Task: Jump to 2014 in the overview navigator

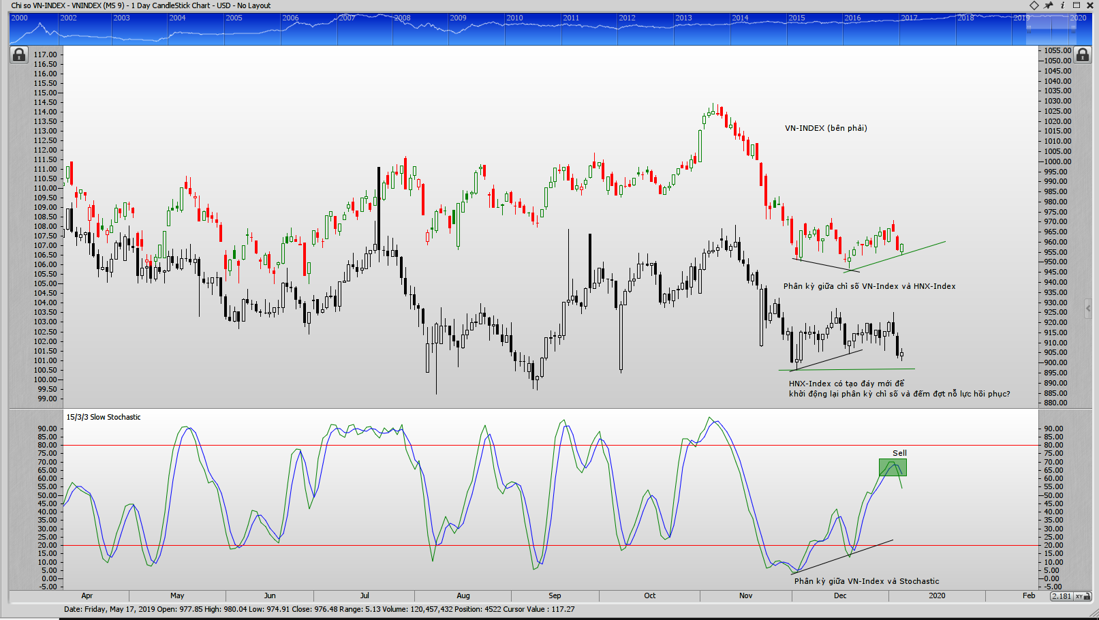Action: coord(740,18)
